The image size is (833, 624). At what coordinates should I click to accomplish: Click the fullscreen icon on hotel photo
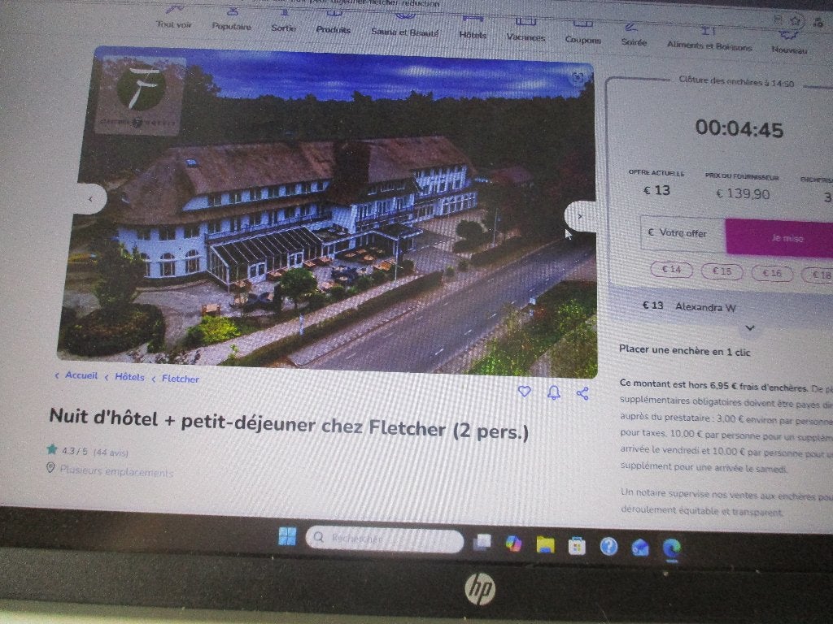click(578, 78)
